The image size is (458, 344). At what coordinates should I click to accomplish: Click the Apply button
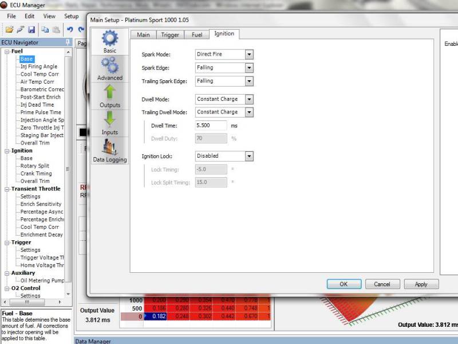tap(421, 284)
